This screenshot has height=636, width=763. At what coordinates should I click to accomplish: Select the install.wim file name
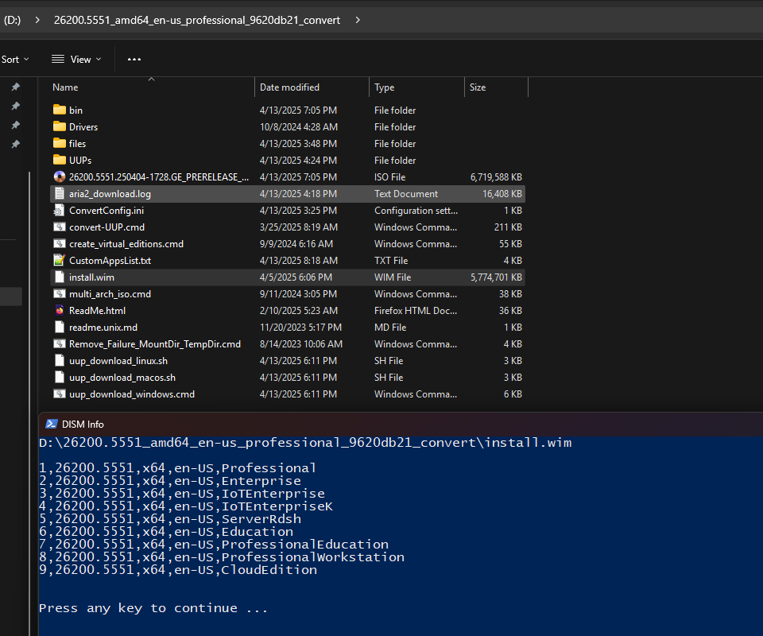coord(91,277)
